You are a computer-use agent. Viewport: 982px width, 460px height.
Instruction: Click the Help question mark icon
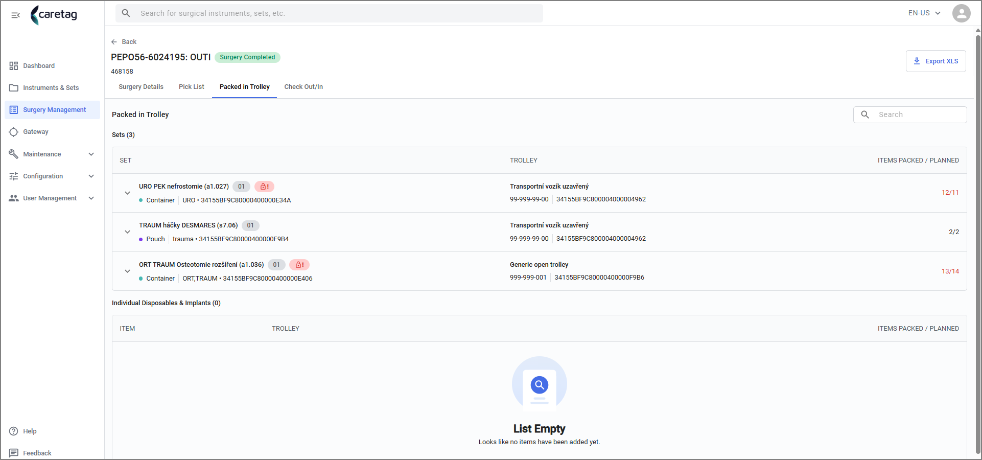(x=14, y=431)
